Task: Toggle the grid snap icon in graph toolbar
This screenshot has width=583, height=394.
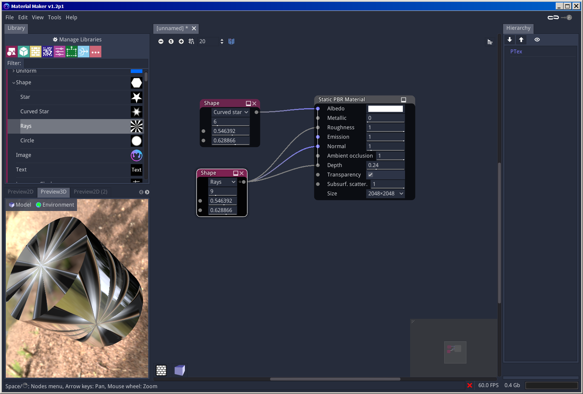Action: (191, 41)
